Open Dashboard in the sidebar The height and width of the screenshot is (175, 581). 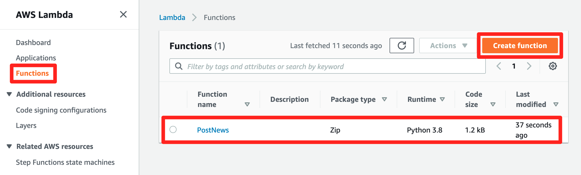33,42
